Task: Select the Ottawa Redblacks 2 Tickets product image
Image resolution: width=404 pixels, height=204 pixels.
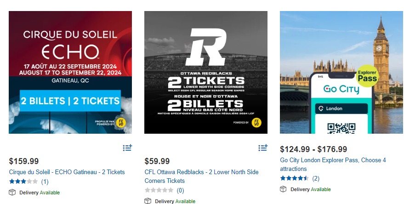Action: point(206,72)
